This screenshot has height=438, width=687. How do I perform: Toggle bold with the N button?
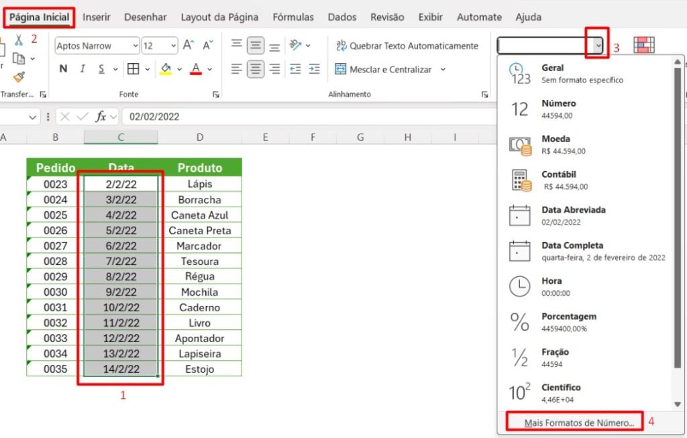point(62,68)
